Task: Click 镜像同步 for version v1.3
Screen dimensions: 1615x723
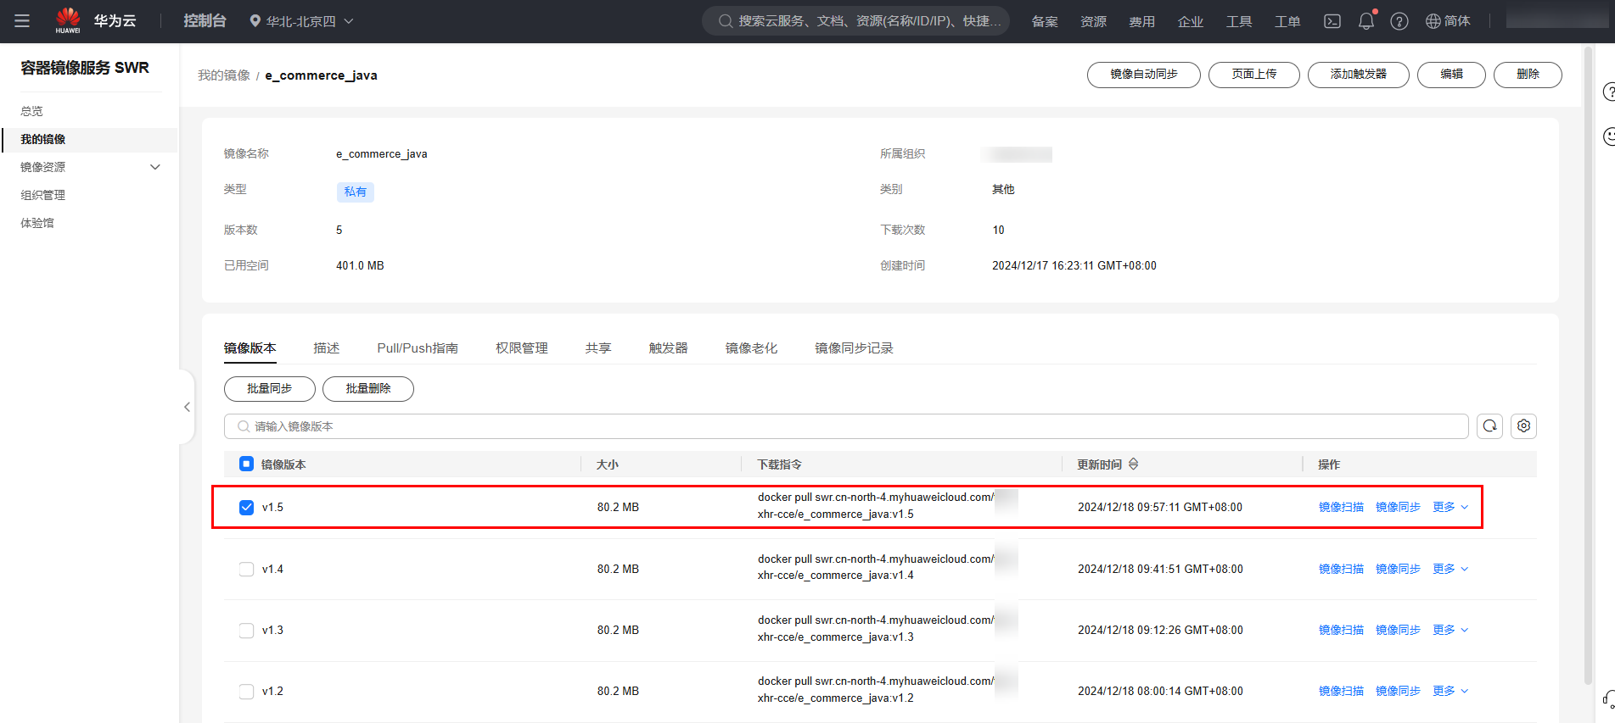Action: [1399, 630]
